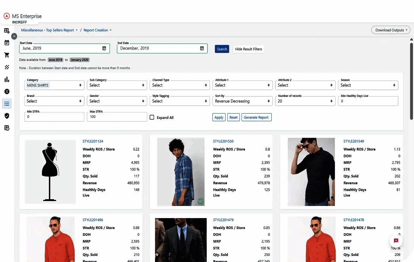Open style link STYLE201549
Image resolution: width=414 pixels, height=262 pixels.
click(354, 141)
